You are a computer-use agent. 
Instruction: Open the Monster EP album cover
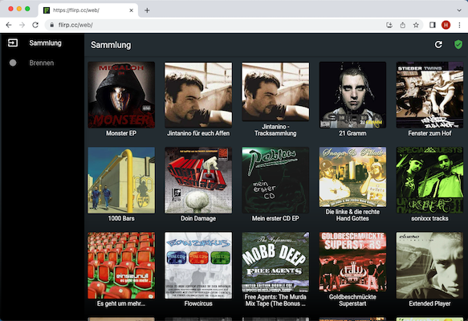(x=121, y=95)
